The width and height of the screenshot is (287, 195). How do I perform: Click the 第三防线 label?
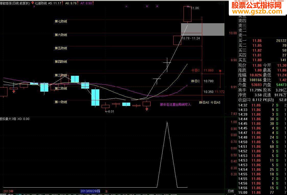[61, 75]
